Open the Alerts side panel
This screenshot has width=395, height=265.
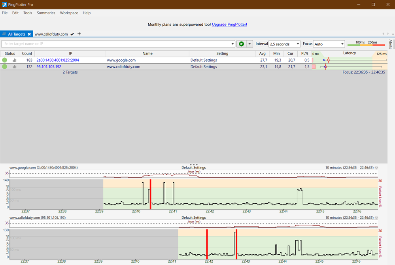[391, 44]
